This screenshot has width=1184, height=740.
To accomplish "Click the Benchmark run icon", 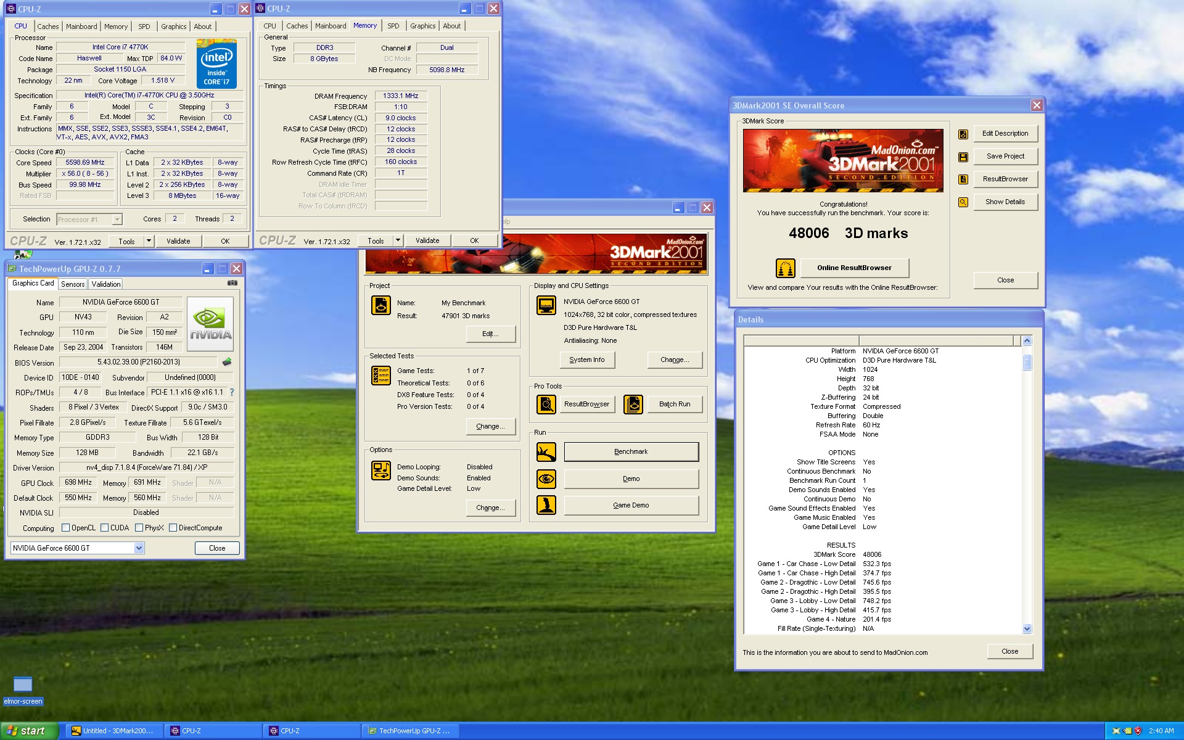I will (546, 452).
